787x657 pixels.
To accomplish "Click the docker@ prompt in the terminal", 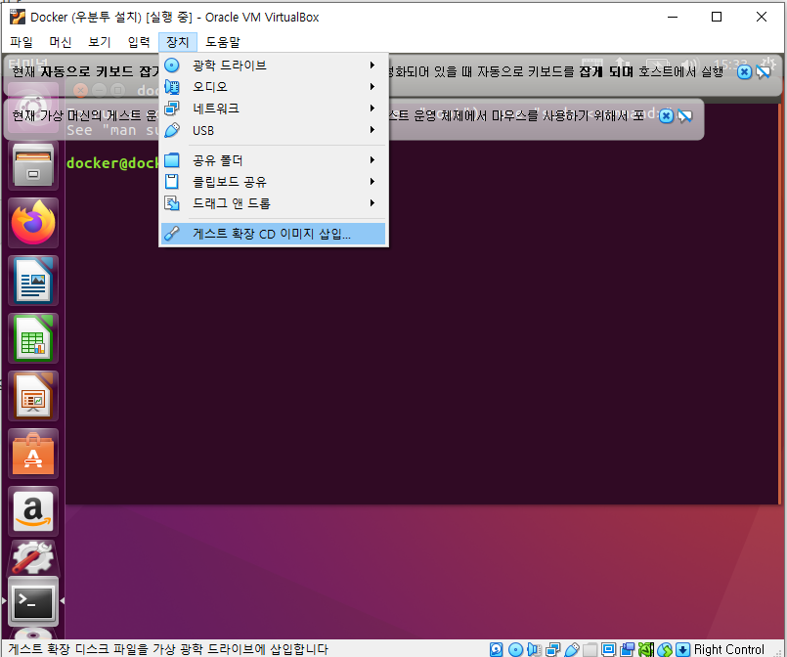I will 111,163.
